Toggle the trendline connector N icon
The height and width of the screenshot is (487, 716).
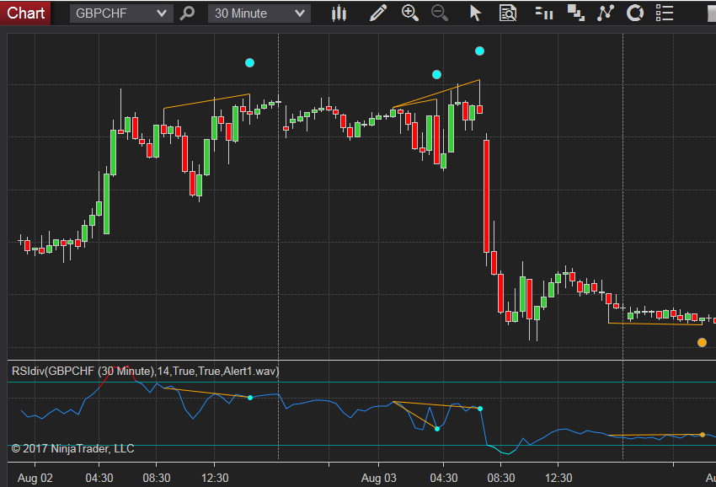click(x=605, y=13)
